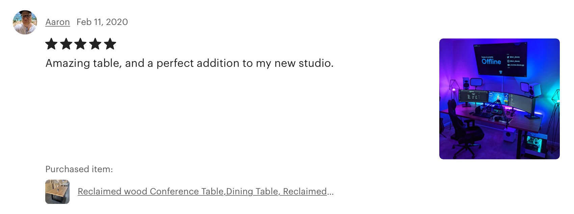The image size is (574, 214).
Task: Select the second rating star
Action: point(66,44)
